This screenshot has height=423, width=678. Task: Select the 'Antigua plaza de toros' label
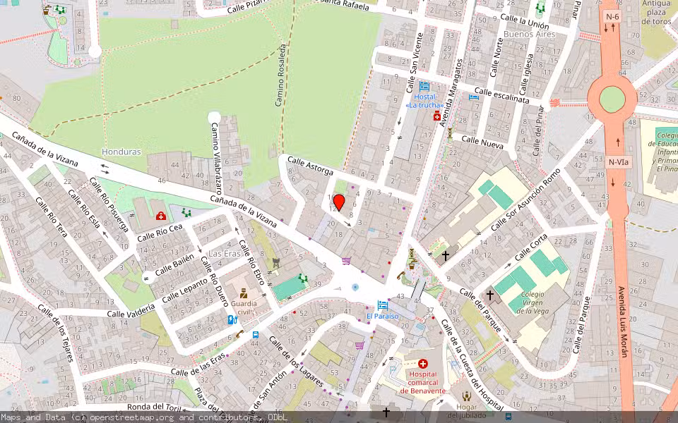click(656, 12)
